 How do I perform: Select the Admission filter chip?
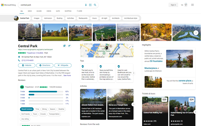tap(48, 18)
